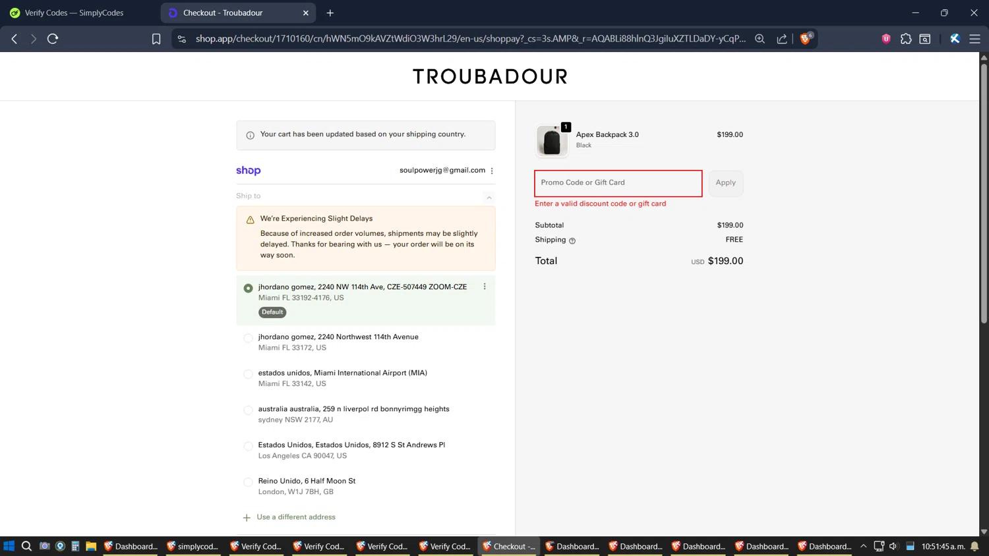The width and height of the screenshot is (989, 556).
Task: Click the browser forward arrow
Action: click(x=33, y=39)
